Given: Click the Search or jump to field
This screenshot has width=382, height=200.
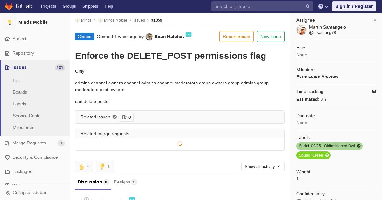Looking at the screenshot, I should coord(262,6).
